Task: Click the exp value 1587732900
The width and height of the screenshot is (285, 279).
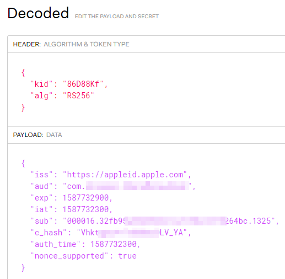Action: (x=85, y=198)
